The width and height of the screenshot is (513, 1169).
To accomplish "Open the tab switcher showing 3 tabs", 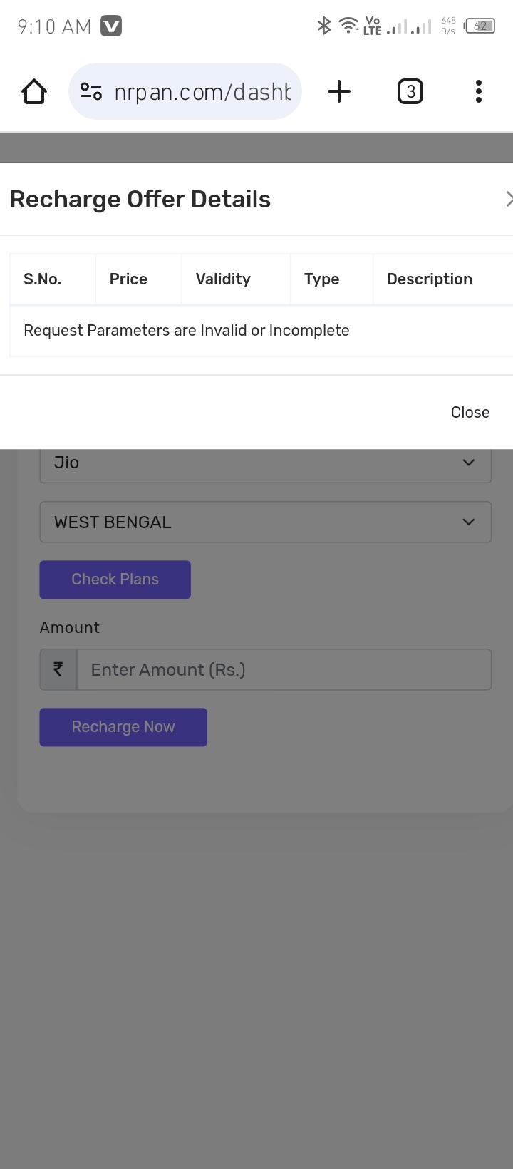I will click(x=410, y=92).
